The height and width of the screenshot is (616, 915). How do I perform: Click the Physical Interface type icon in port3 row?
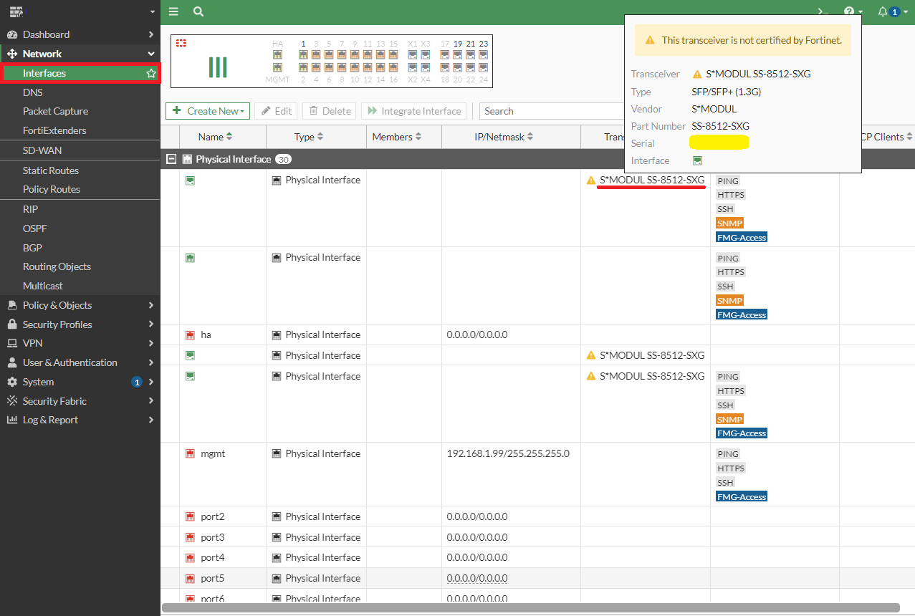click(x=277, y=537)
